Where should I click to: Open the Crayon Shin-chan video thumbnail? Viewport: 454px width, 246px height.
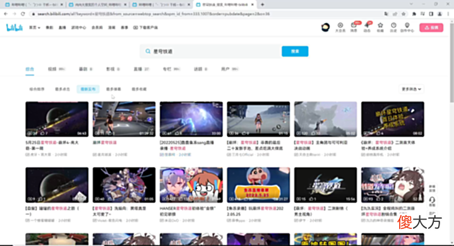click(258, 185)
